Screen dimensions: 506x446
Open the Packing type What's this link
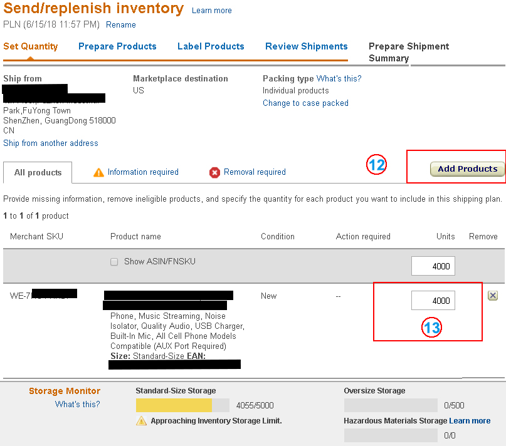click(339, 79)
